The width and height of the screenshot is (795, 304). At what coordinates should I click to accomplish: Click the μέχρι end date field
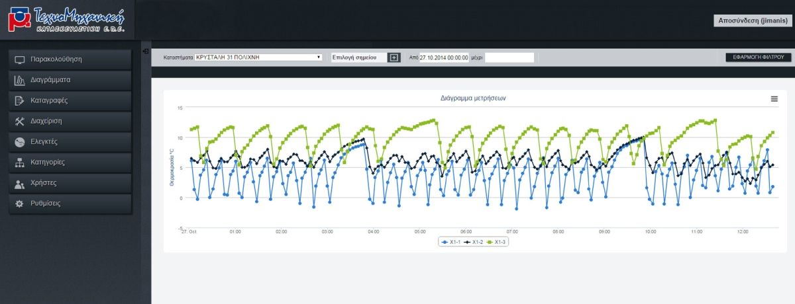point(509,57)
